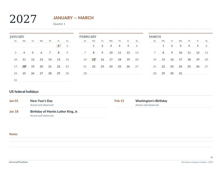Viewport: 222px width, 171px height.
Task: Click March 31 in the calendar
Action: pos(181,73)
